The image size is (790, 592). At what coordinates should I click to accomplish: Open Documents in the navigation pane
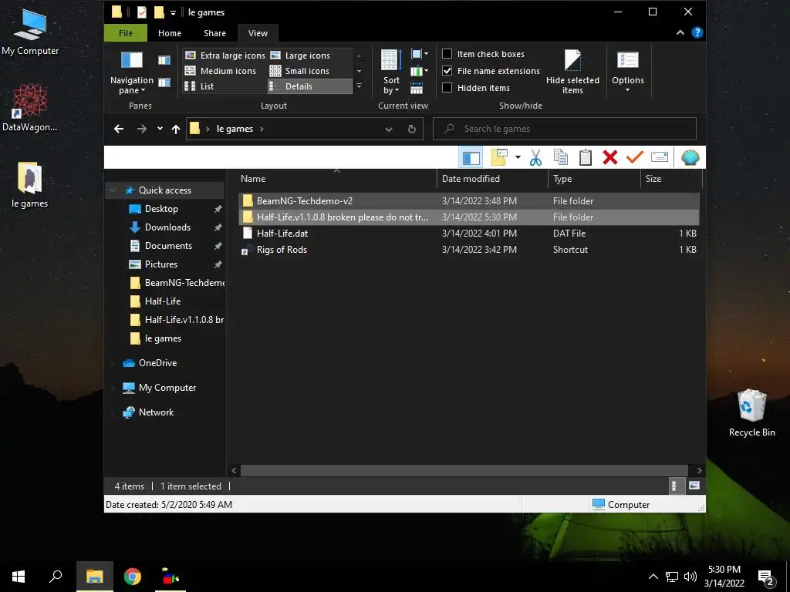[168, 246]
